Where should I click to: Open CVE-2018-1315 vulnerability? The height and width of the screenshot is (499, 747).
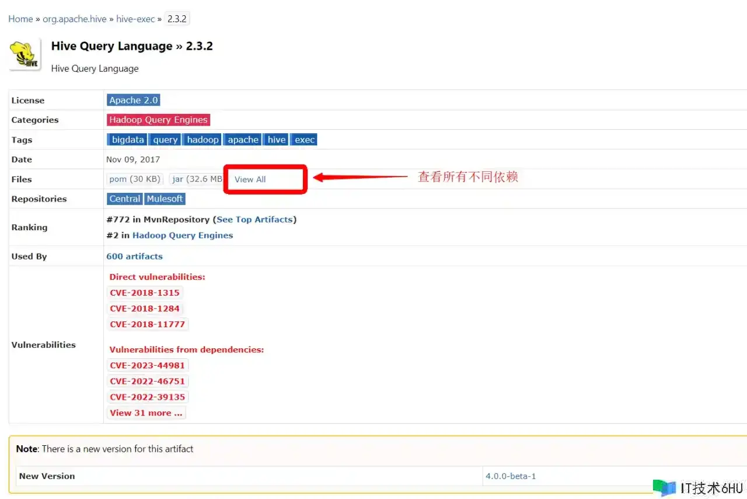145,292
